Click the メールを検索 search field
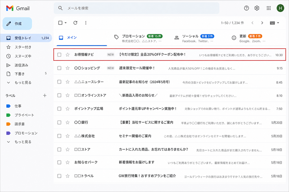This screenshot has width=289, height=192. point(136,8)
